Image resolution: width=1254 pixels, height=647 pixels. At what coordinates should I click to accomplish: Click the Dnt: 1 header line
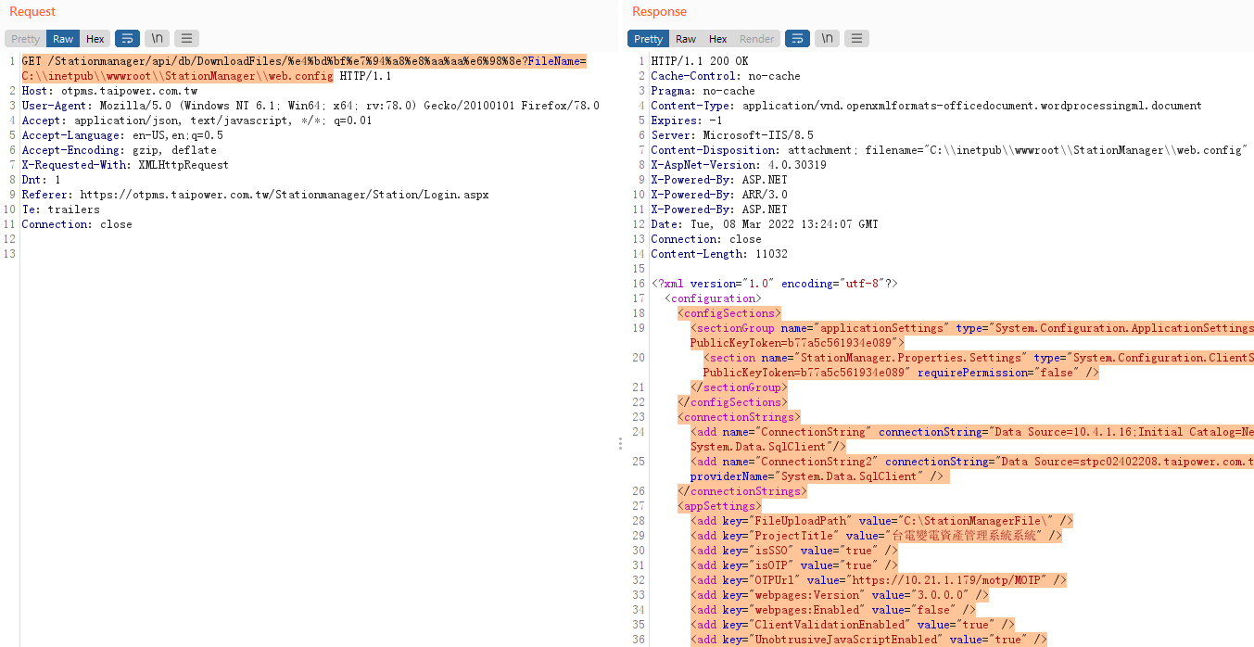pyautogui.click(x=41, y=180)
